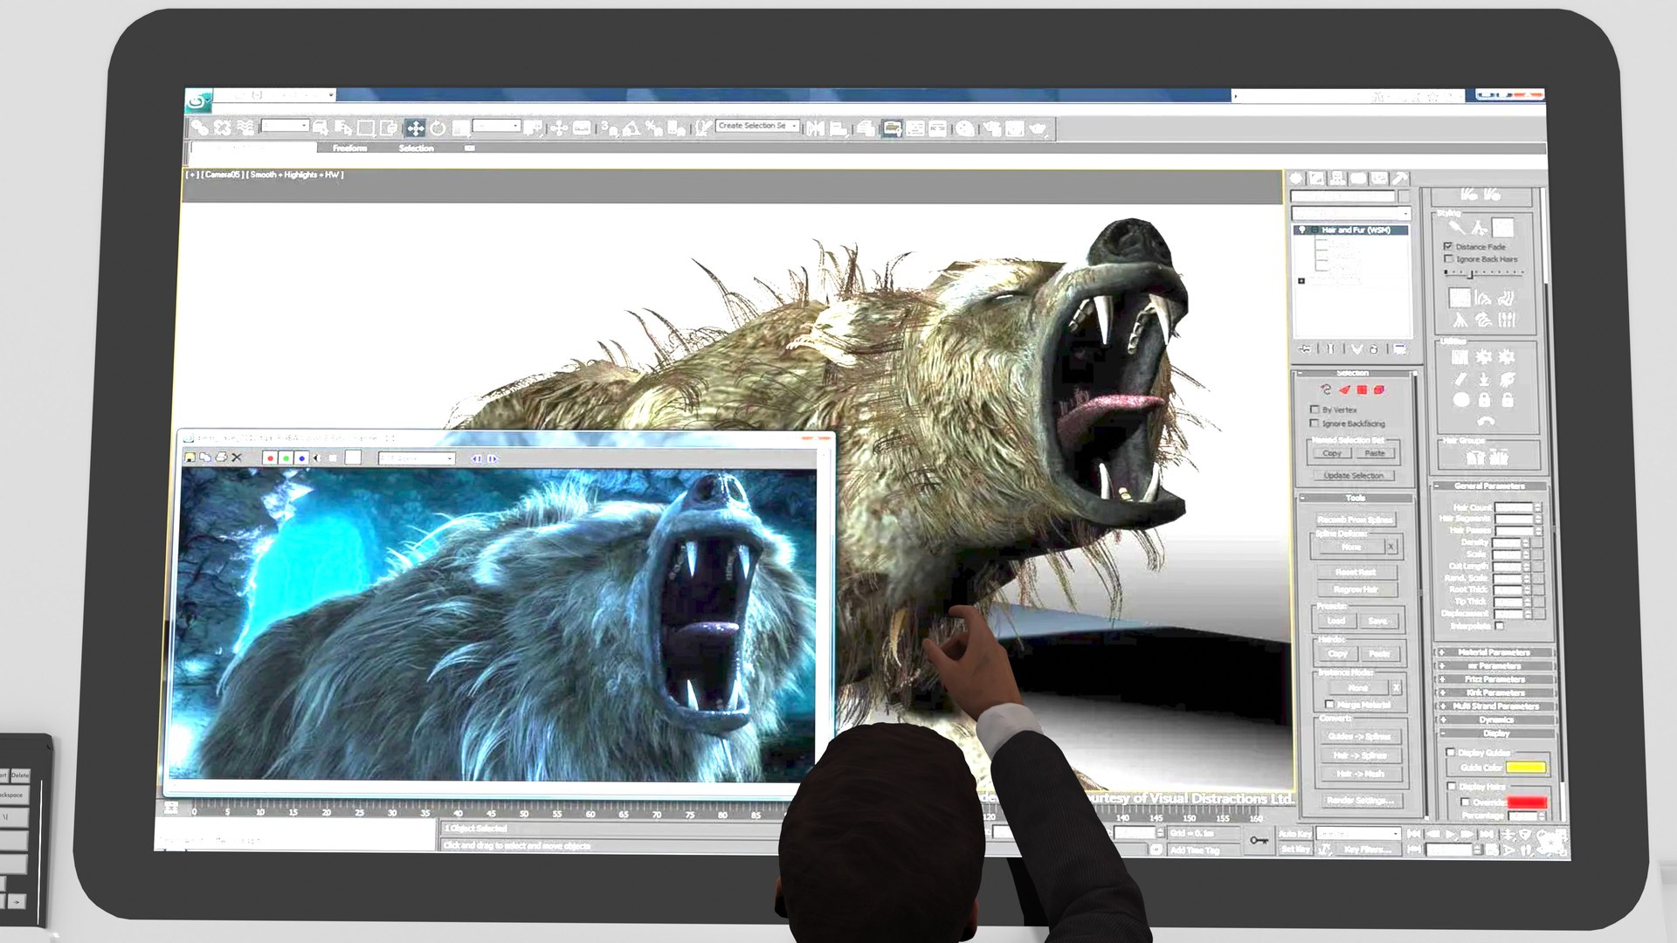
Task: Select the red Polygon sub-object icon
Action: pyautogui.click(x=1362, y=389)
